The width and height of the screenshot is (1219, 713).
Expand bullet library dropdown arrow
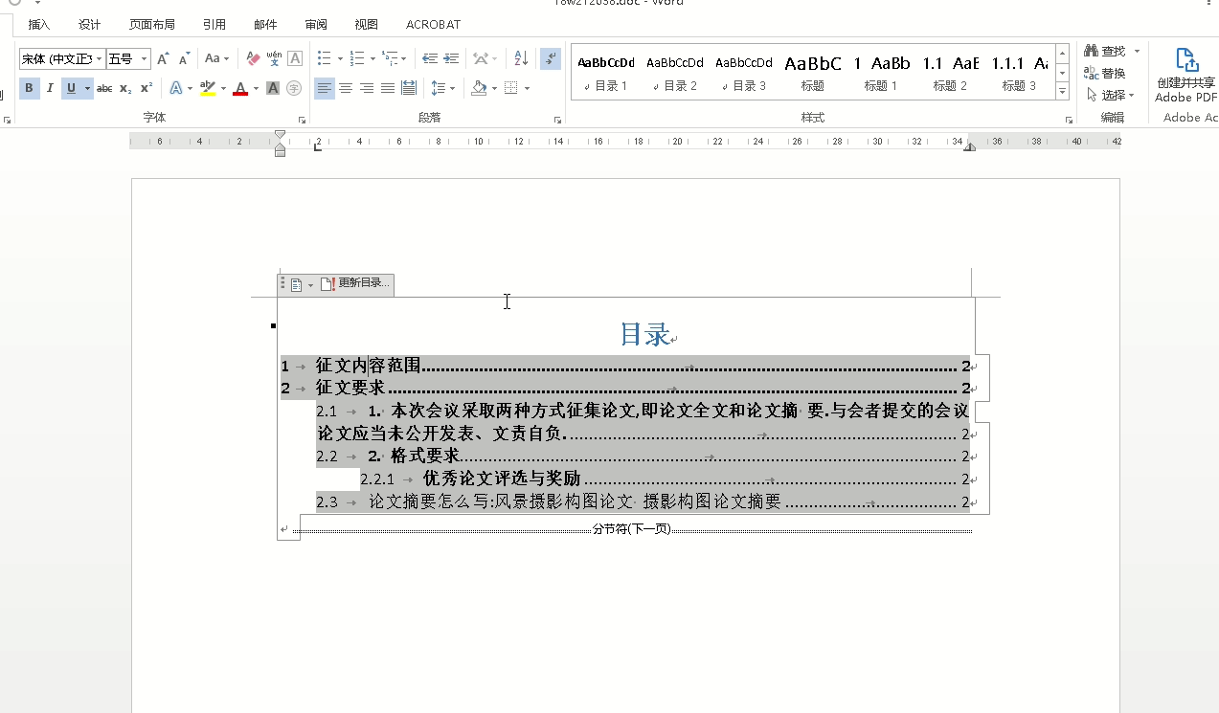[340, 59]
